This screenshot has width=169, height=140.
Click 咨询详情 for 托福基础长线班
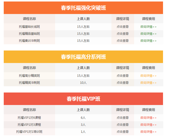click(148, 27)
